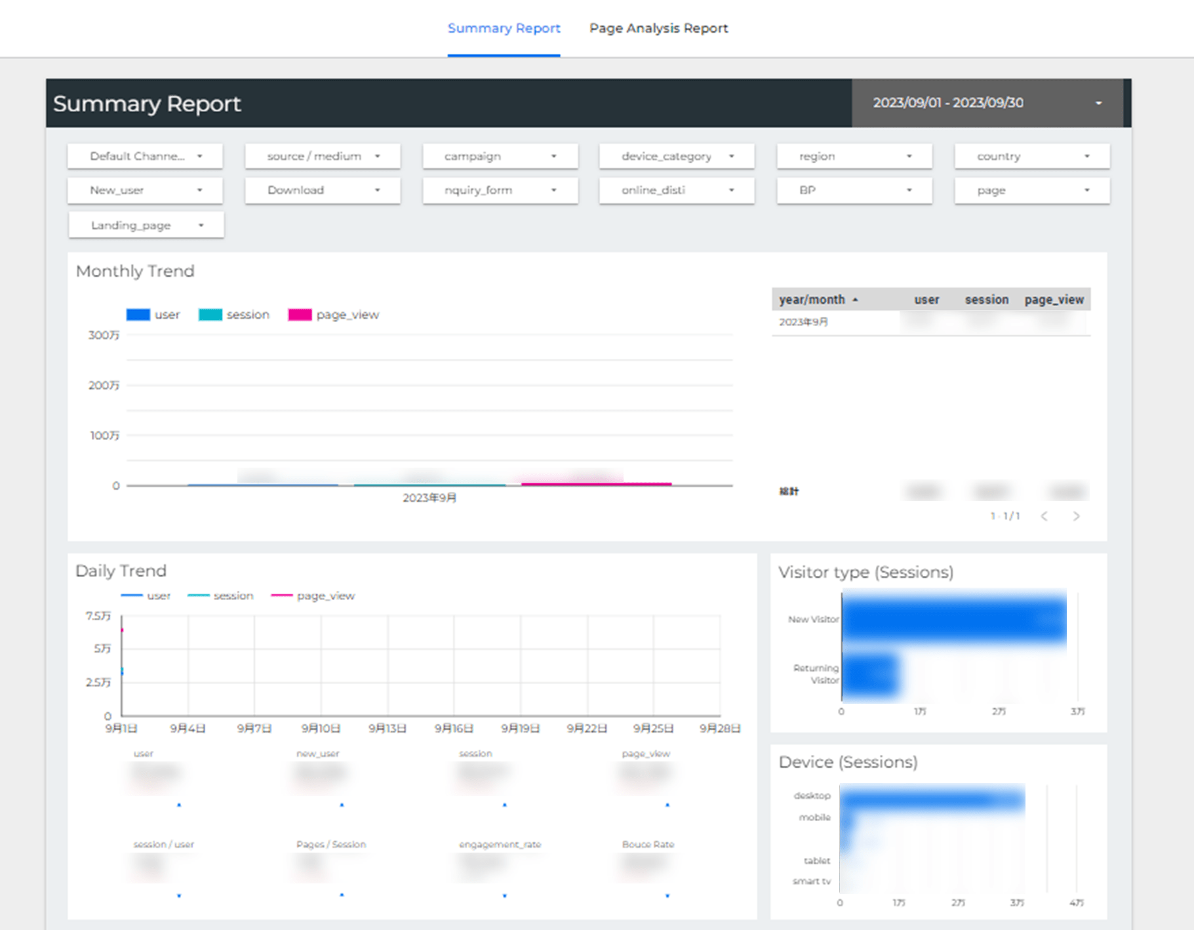Viewport: 1194px width, 930px height.
Task: Expand the Default Channel filter dropdown
Action: [145, 156]
